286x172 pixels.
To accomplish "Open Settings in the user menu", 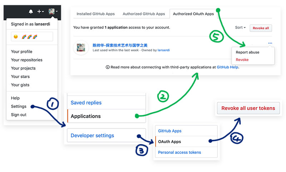I will tap(19, 106).
